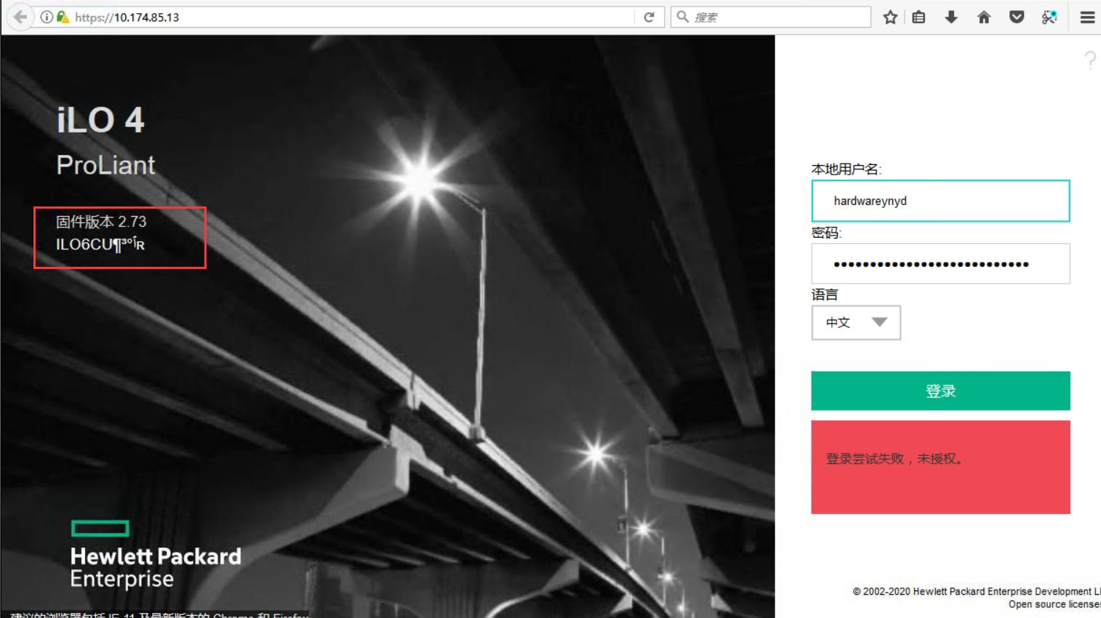Click the 语言 label

click(825, 294)
